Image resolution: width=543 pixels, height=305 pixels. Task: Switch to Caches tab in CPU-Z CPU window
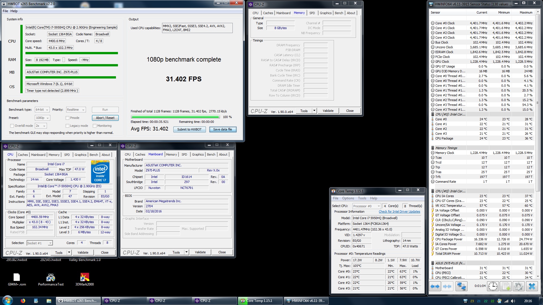pos(23,155)
